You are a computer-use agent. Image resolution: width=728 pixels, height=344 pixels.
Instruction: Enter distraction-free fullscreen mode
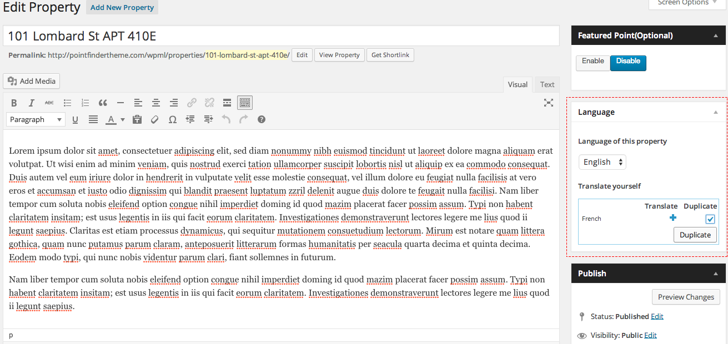click(549, 103)
